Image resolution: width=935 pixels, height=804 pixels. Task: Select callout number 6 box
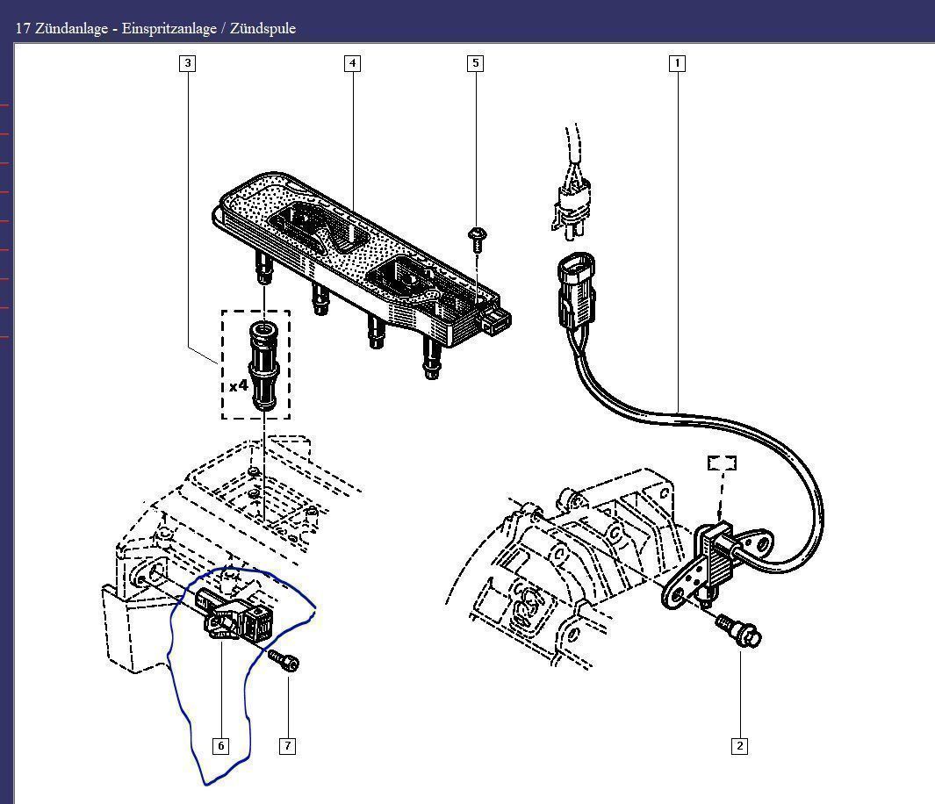pos(220,746)
